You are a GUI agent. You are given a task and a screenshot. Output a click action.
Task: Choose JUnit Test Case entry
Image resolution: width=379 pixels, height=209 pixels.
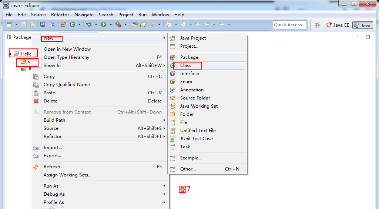tap(207, 139)
